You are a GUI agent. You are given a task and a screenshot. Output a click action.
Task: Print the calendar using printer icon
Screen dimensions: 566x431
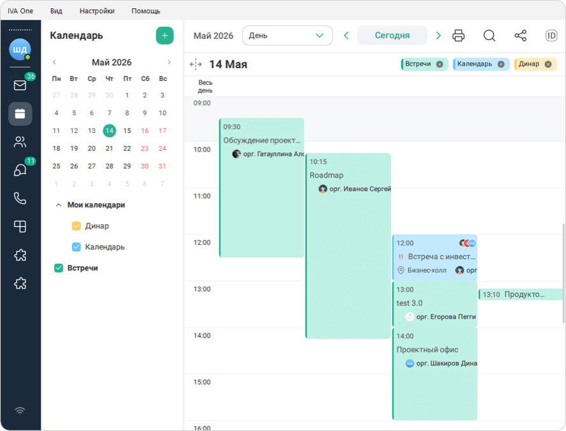[x=458, y=36]
